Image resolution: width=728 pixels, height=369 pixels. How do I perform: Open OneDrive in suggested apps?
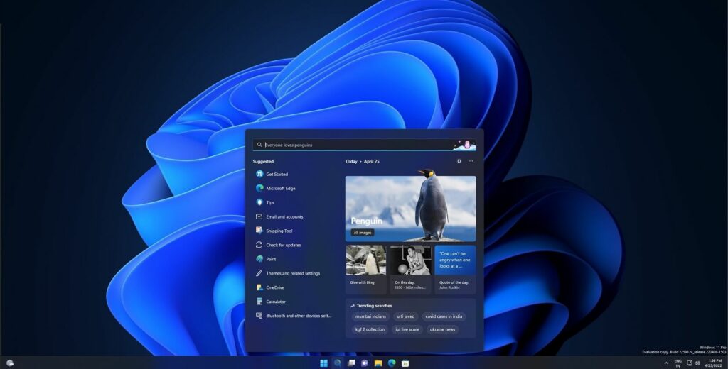[x=274, y=287]
